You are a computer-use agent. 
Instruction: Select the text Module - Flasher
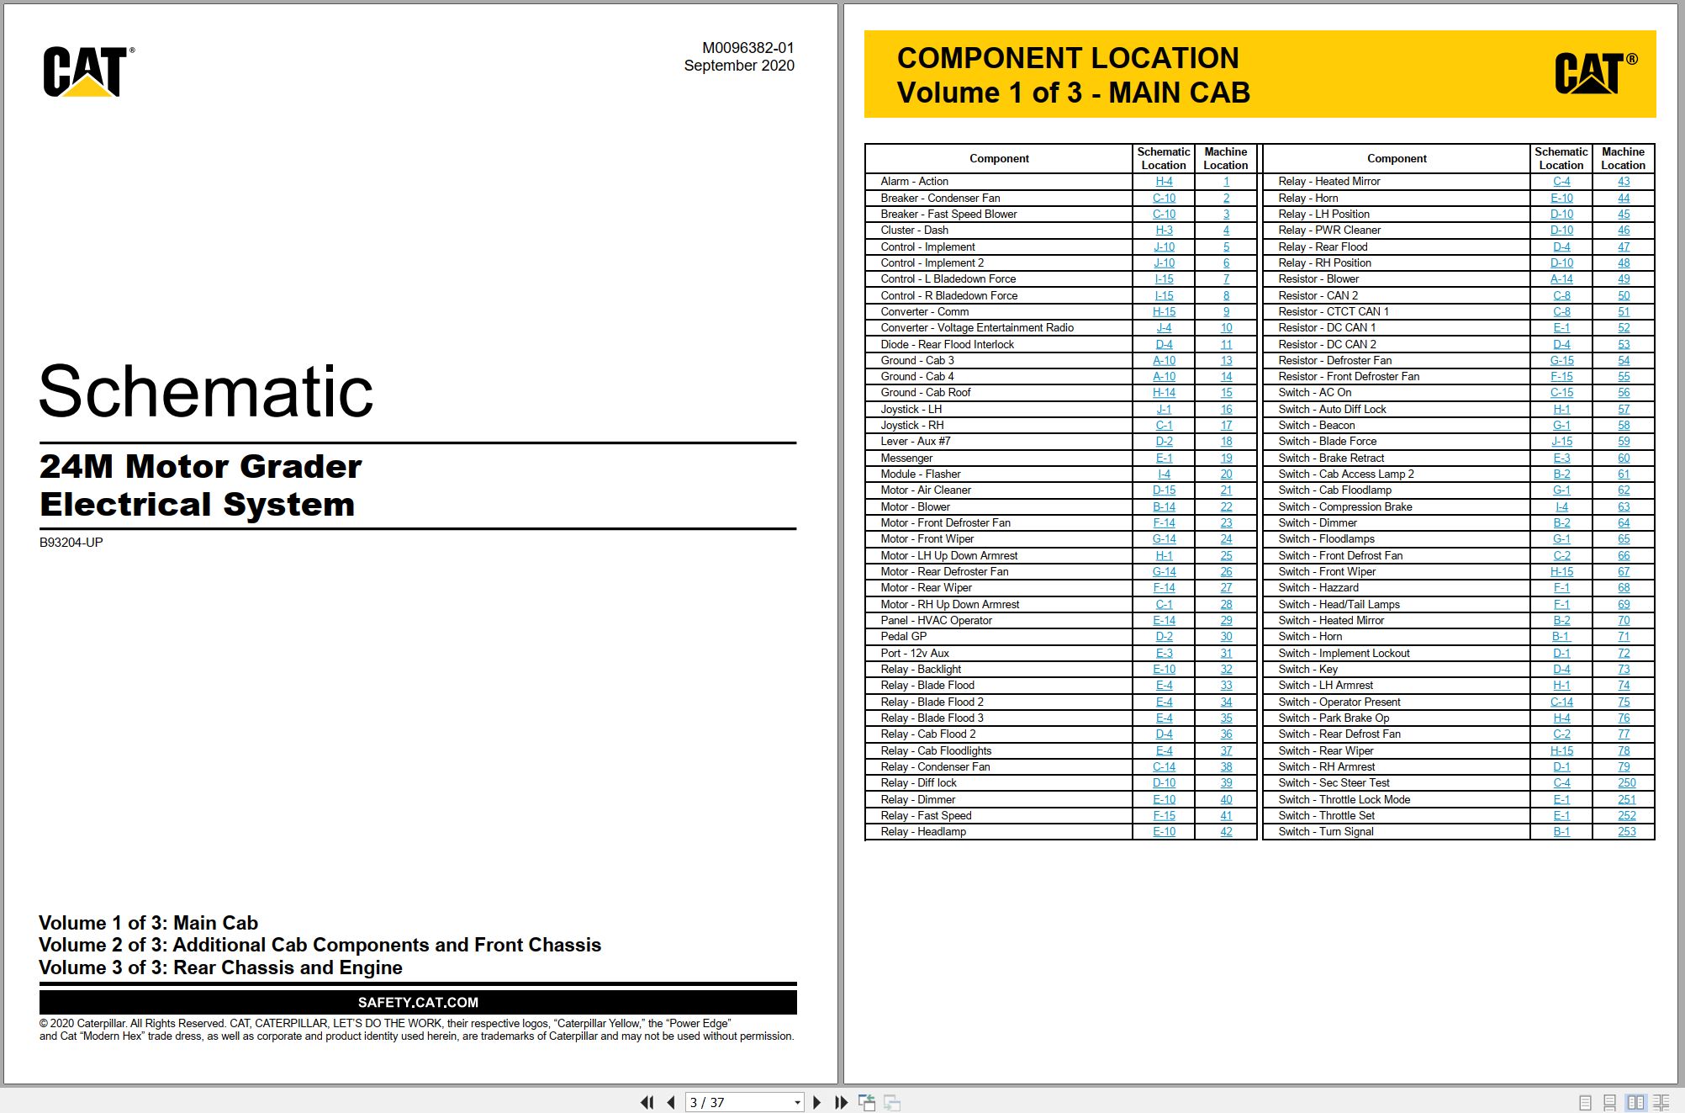click(x=920, y=474)
